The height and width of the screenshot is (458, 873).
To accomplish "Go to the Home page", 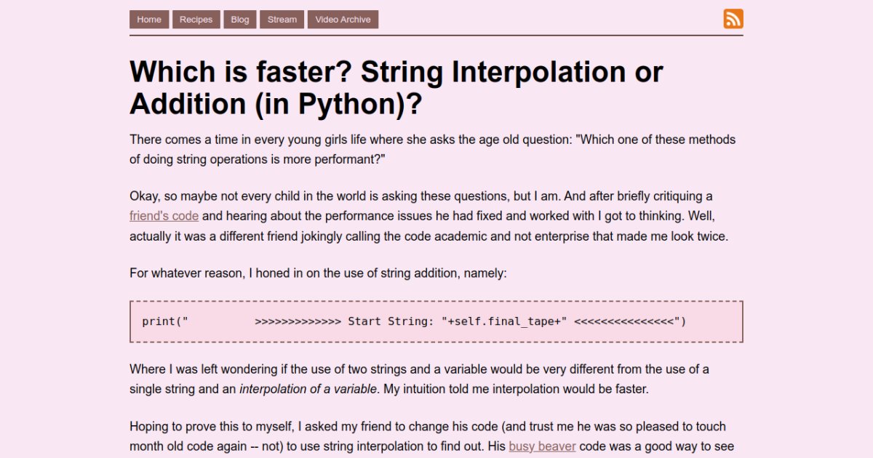I will [149, 20].
